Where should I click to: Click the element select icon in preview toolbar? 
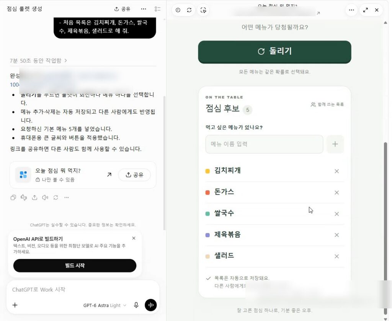click(x=203, y=10)
